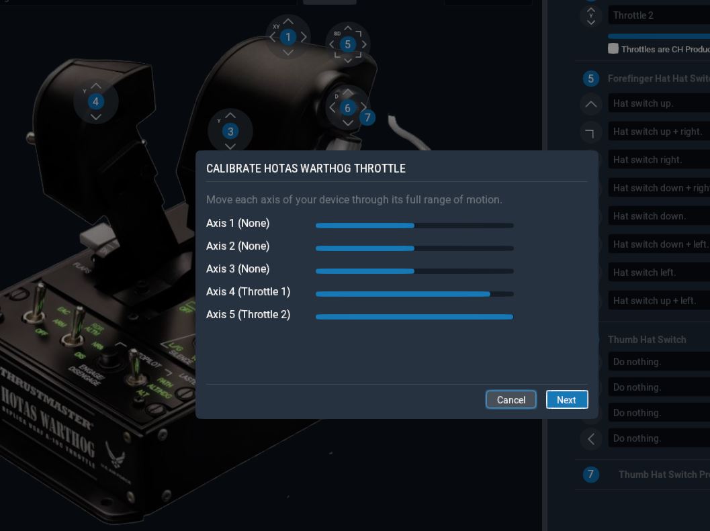
Task: Open the 'Hat switch right.' dropdown
Action: (x=659, y=159)
